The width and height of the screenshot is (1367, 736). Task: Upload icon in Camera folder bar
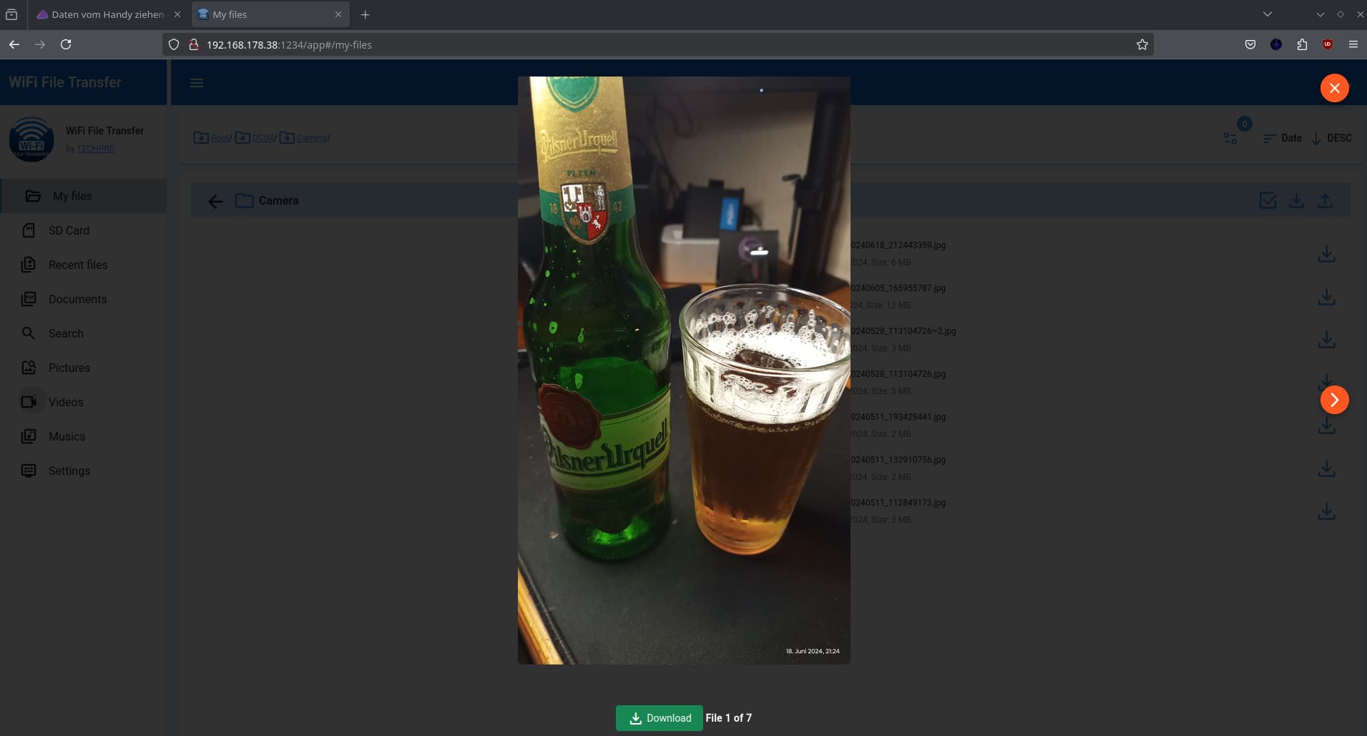point(1325,201)
